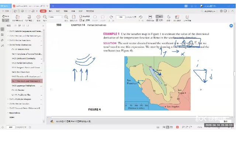236x147 pixels.
Task: Open the attachments sidebar icon
Action: coord(2,46)
